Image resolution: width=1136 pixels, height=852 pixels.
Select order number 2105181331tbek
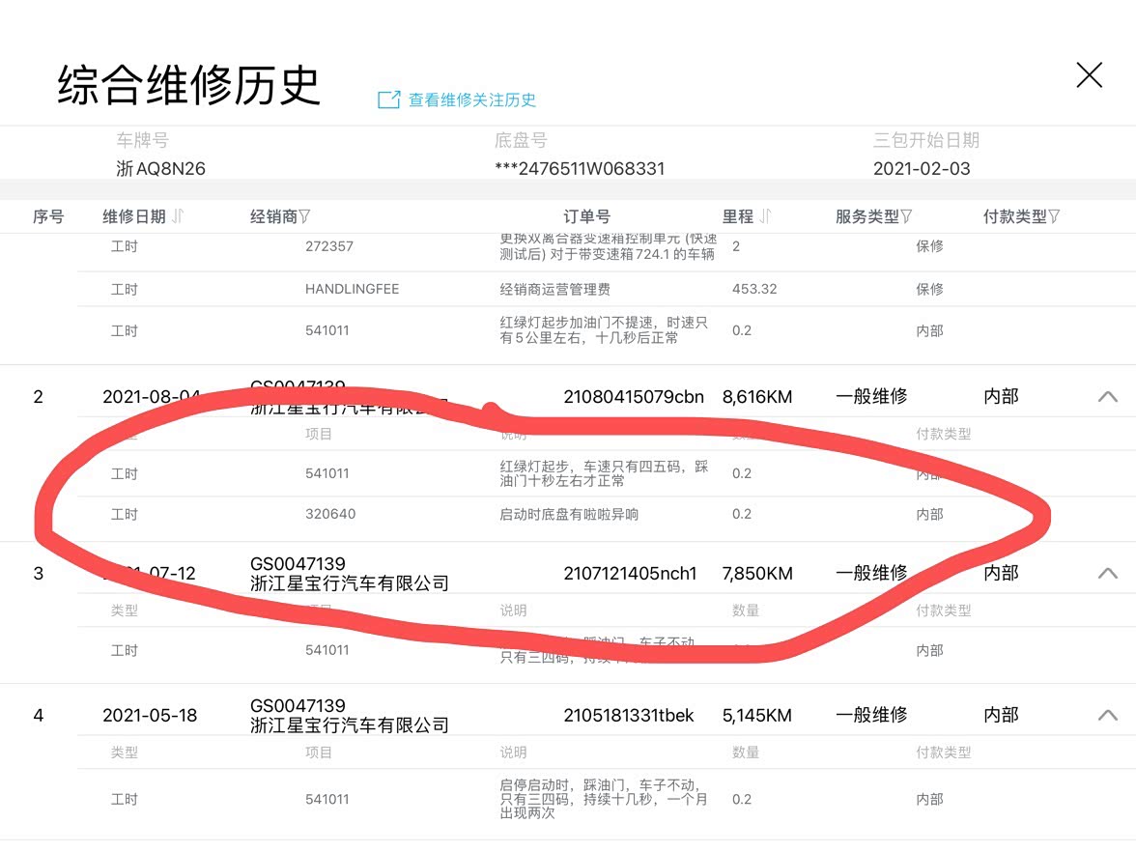tap(629, 715)
